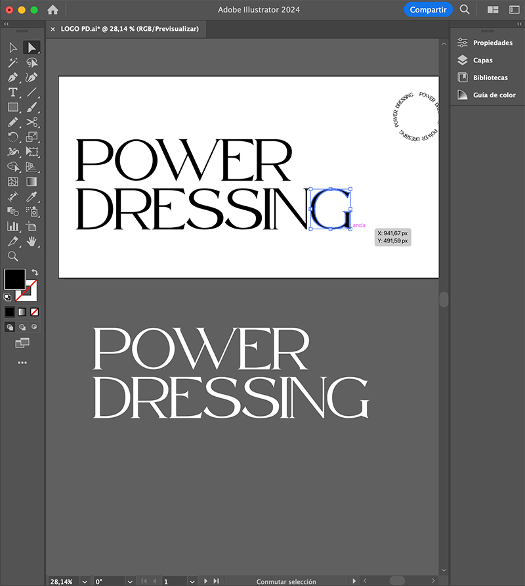This screenshot has width=525, height=586.
Task: Enable Draw Behind mode
Action: 22,327
